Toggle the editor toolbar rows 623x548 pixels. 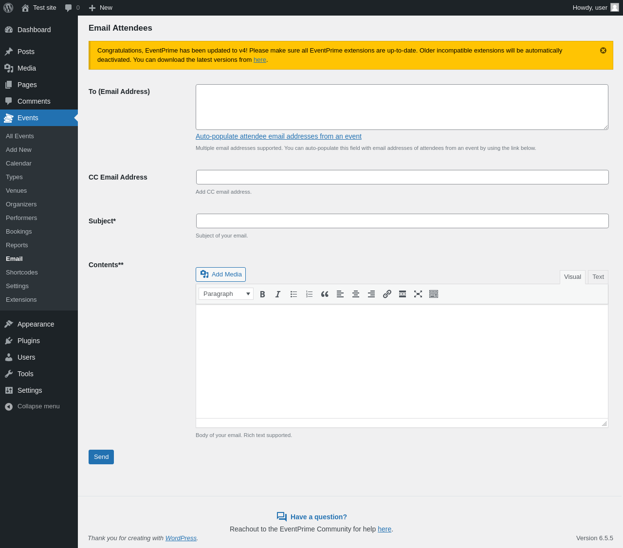(434, 294)
